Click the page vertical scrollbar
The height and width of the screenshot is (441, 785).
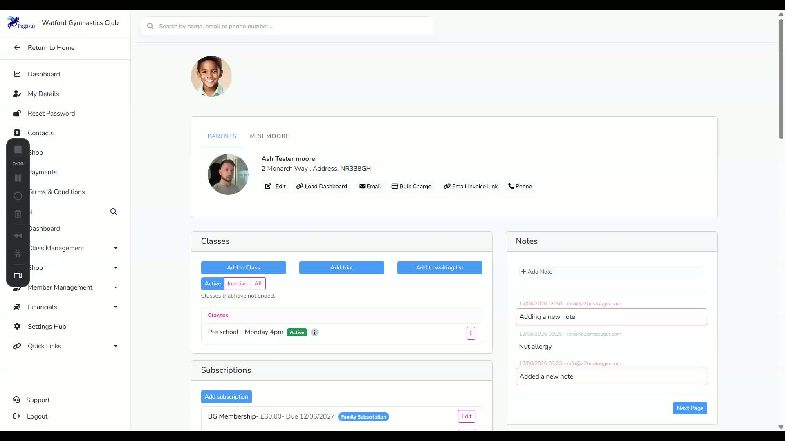click(x=781, y=79)
